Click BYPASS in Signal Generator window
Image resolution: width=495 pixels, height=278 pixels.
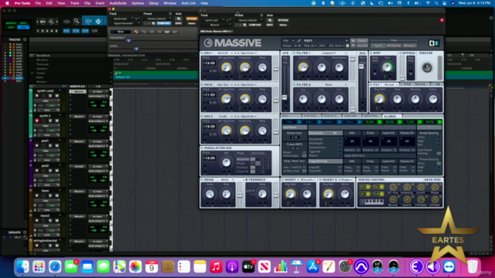click(192, 19)
